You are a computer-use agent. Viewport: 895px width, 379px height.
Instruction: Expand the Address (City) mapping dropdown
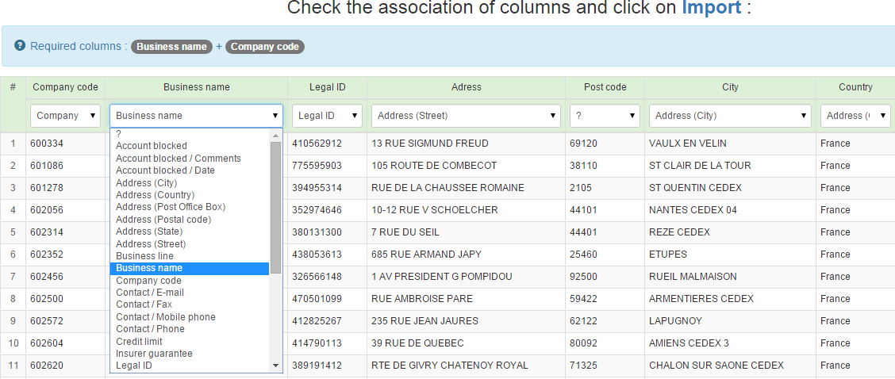[730, 116]
